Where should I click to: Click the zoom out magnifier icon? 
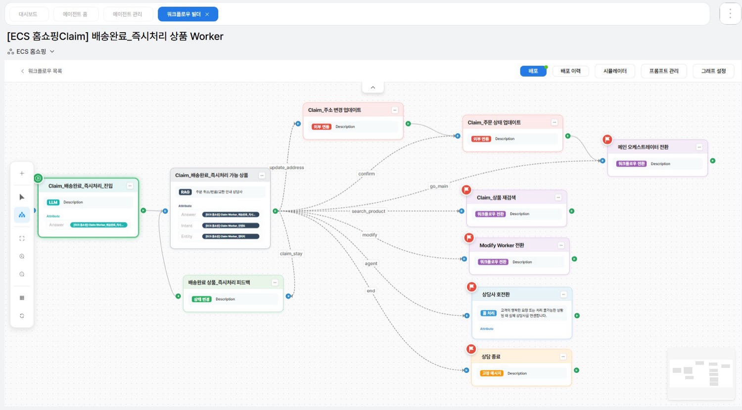(22, 274)
